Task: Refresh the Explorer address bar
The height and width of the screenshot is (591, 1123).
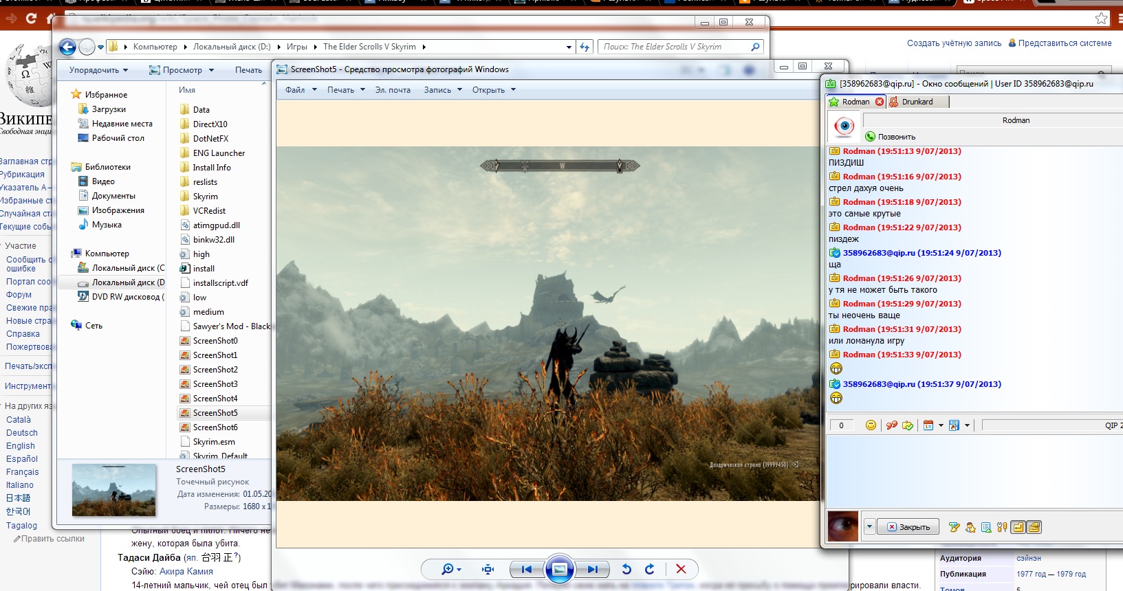Action: point(585,47)
